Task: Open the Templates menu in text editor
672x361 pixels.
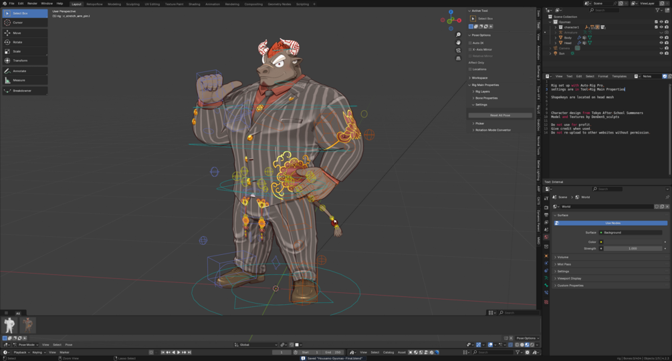Action: (619, 77)
